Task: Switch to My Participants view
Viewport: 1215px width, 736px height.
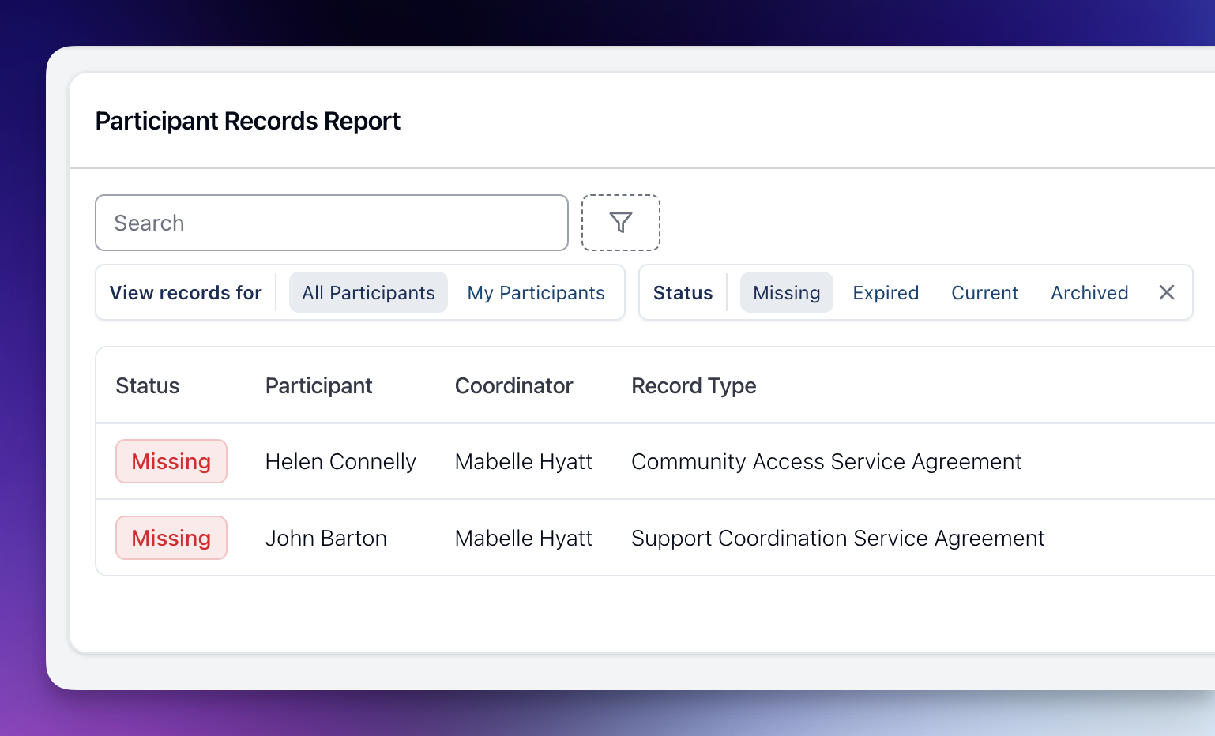Action: point(536,292)
